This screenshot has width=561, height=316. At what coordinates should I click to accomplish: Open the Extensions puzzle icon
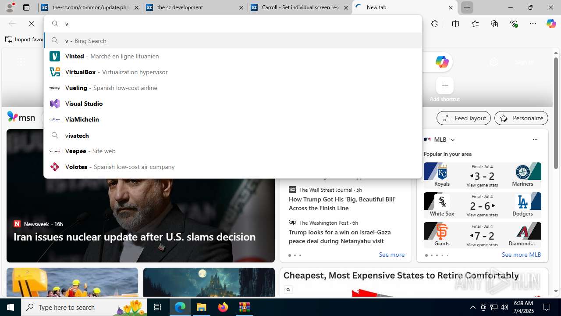click(x=434, y=24)
